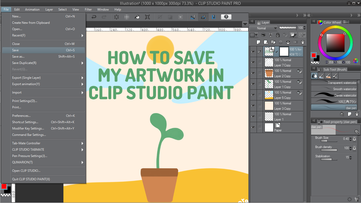Open help via the question mark icon
The width and height of the screenshot is (361, 203).
click(226, 17)
